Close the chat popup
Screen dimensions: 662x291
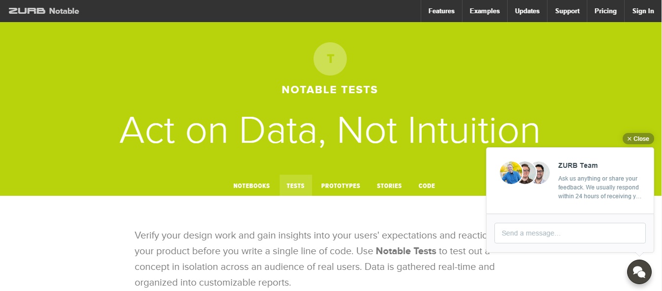[x=638, y=139]
